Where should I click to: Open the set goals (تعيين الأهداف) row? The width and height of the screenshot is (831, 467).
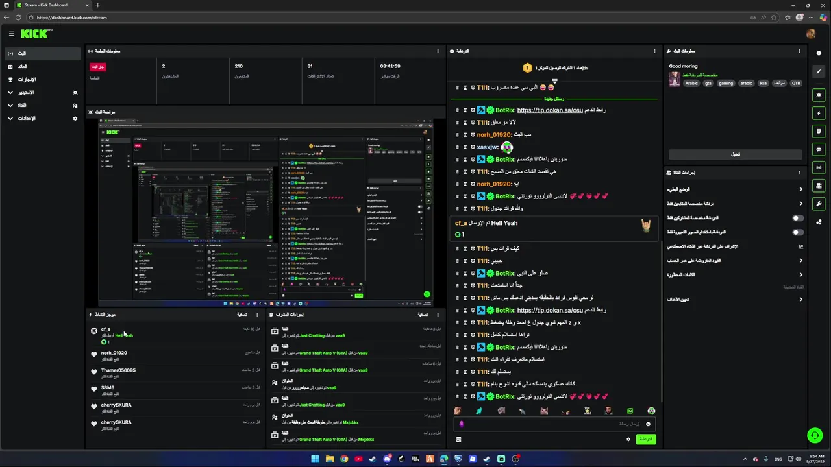click(734, 299)
